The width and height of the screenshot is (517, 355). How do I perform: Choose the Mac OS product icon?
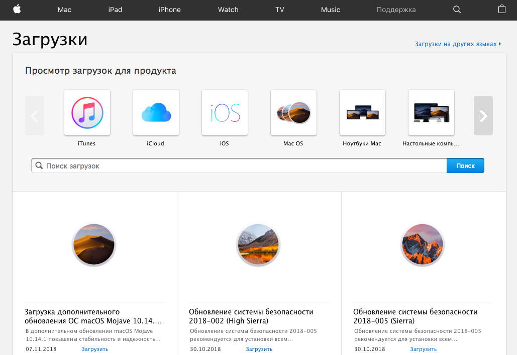tap(293, 113)
